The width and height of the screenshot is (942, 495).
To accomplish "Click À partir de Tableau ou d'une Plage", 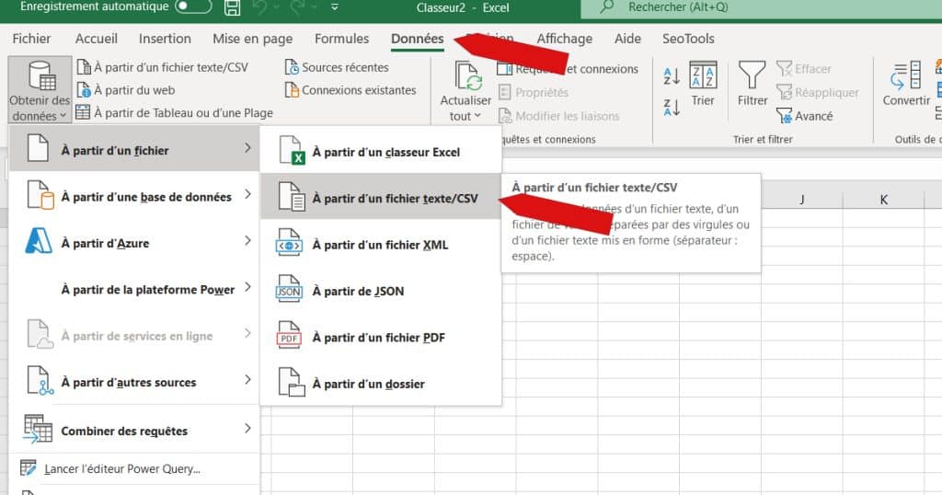I will pos(174,112).
